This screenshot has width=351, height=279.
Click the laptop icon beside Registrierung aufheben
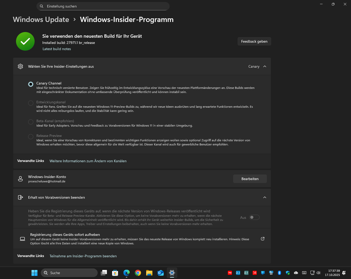(22, 239)
